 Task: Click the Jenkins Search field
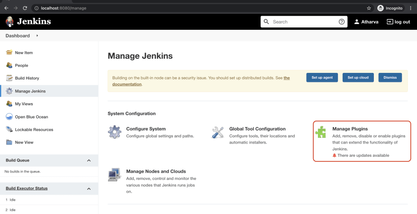tap(304, 22)
